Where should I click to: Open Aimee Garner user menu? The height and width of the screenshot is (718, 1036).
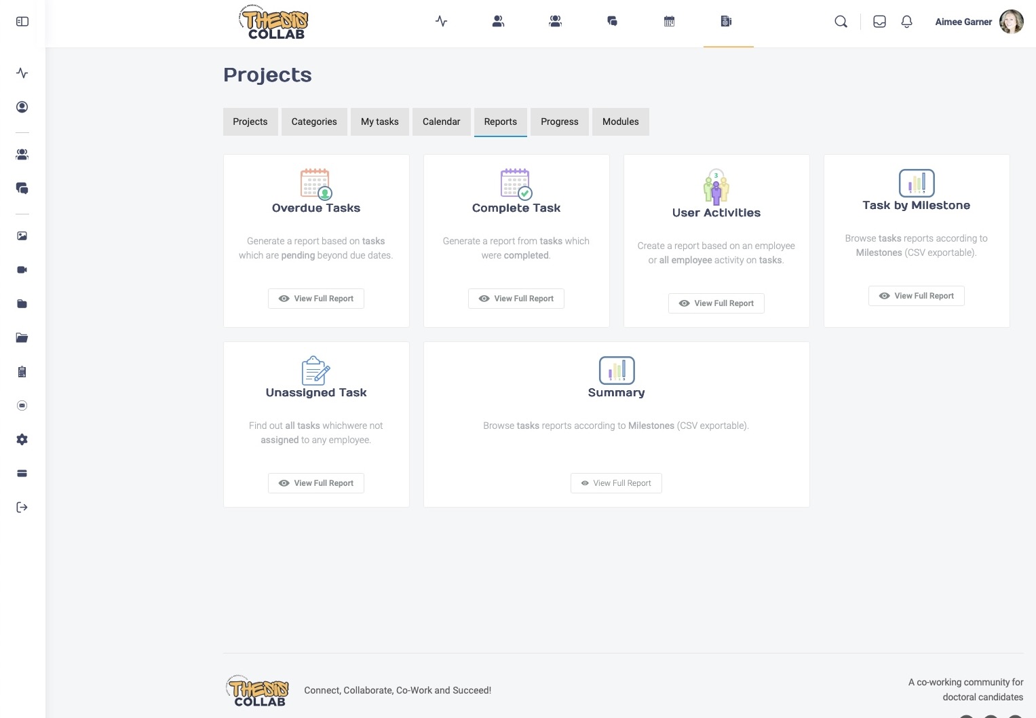(x=963, y=22)
